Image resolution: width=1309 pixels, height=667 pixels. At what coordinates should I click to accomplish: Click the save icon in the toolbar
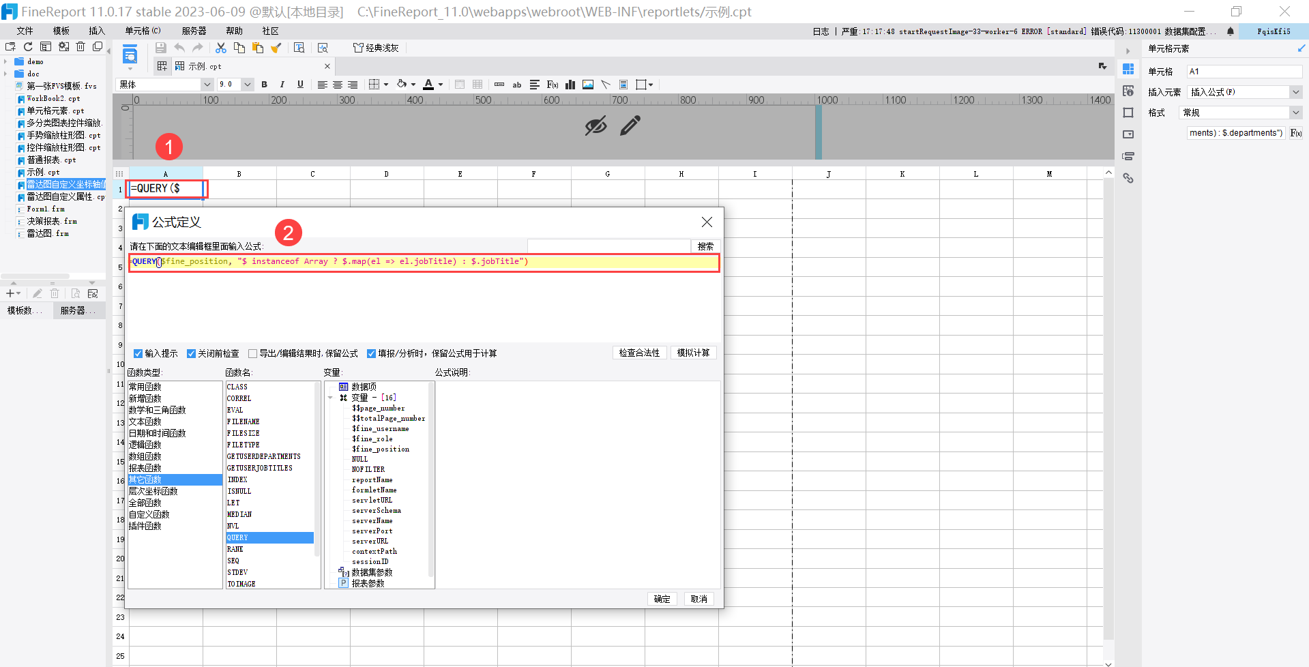pyautogui.click(x=161, y=48)
